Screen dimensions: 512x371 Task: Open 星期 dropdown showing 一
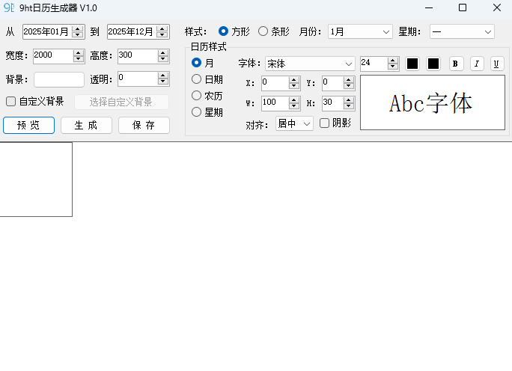point(462,31)
